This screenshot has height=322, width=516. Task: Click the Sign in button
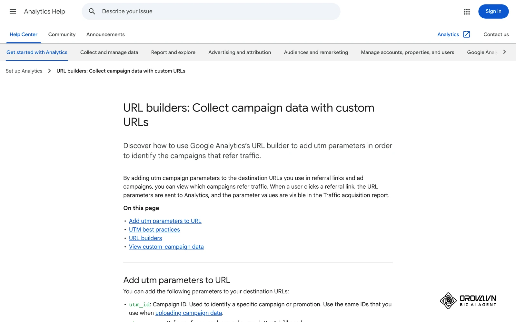pos(493,12)
